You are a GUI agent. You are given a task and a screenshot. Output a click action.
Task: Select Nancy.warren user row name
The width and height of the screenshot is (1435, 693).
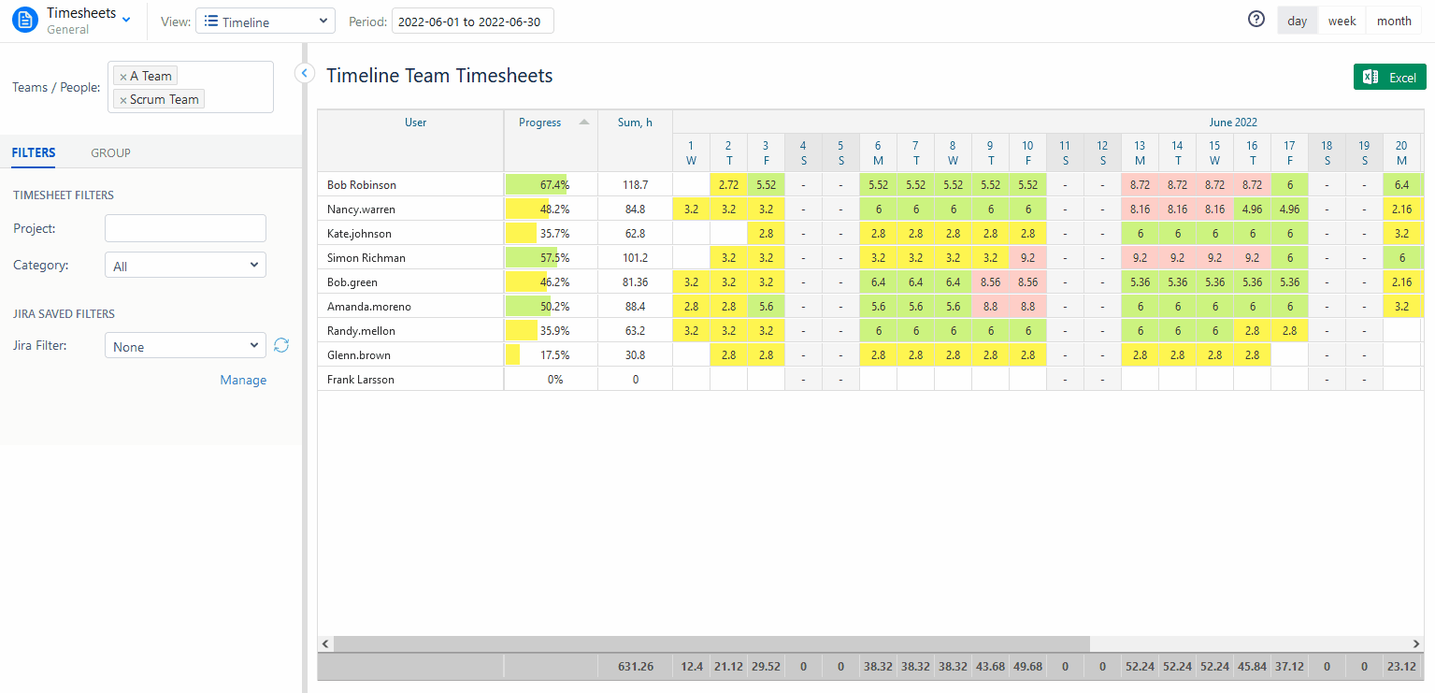pos(361,209)
